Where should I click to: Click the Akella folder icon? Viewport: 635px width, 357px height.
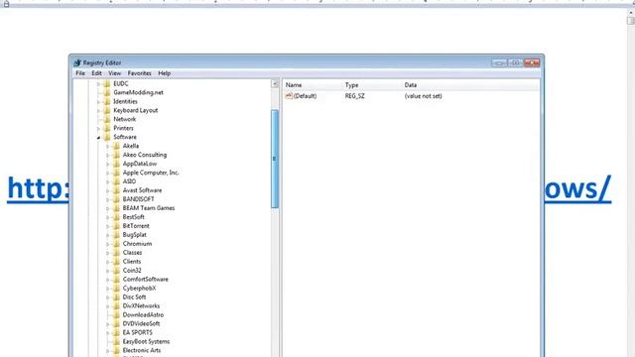coord(116,146)
